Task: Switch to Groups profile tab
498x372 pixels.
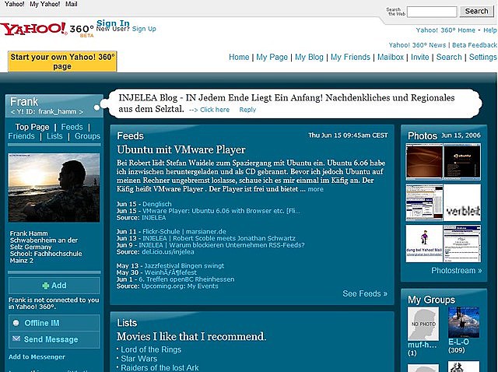Action: (87, 136)
